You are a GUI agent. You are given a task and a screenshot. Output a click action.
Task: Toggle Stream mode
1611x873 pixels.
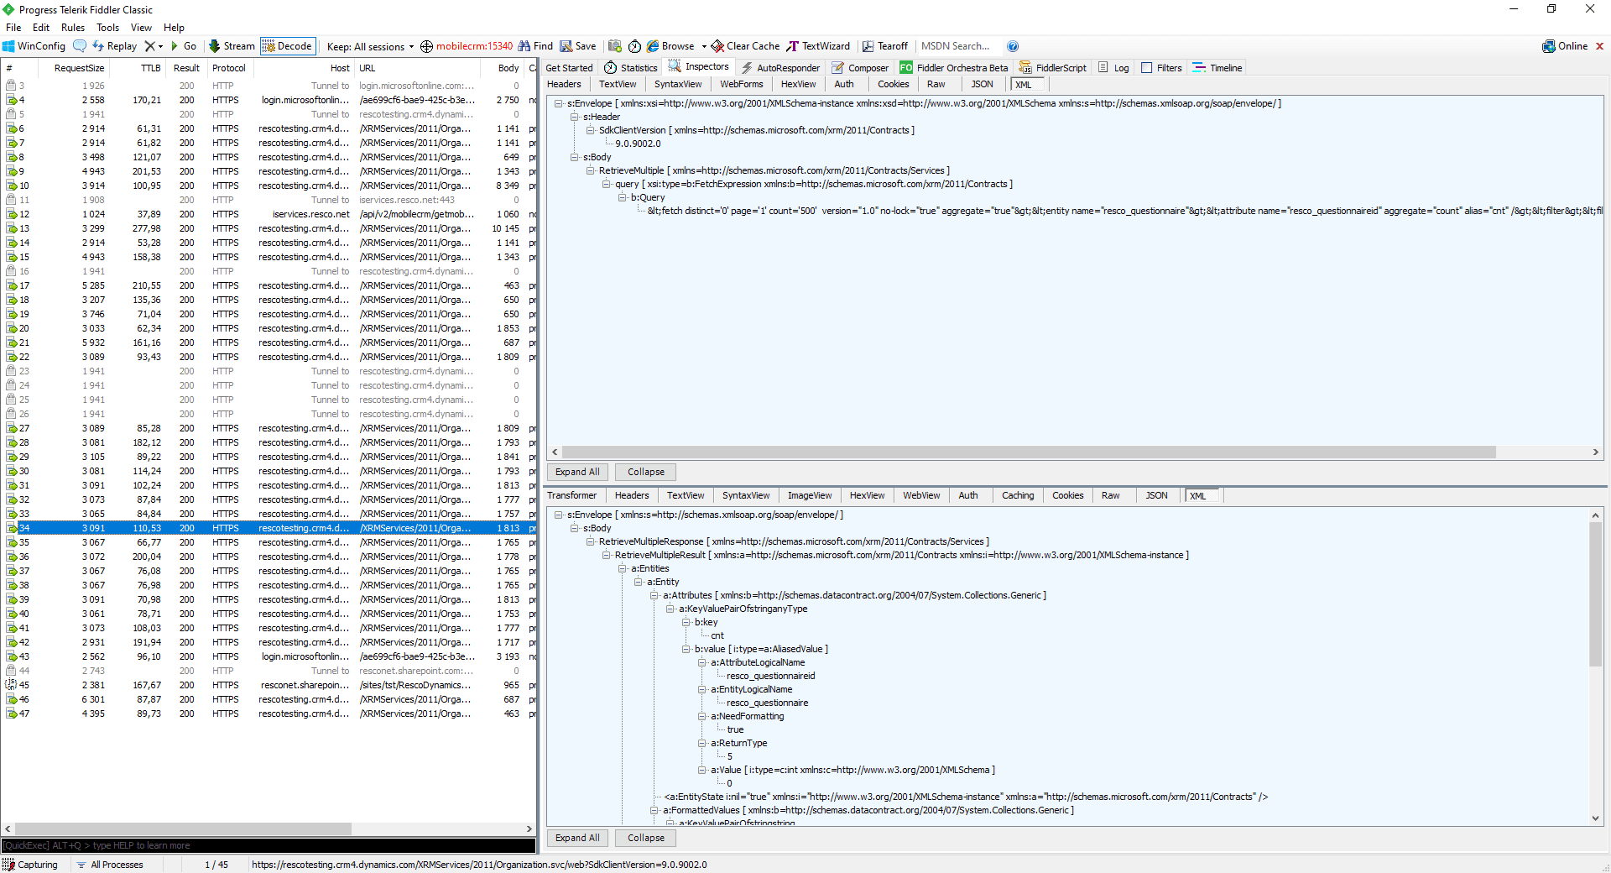pos(232,46)
